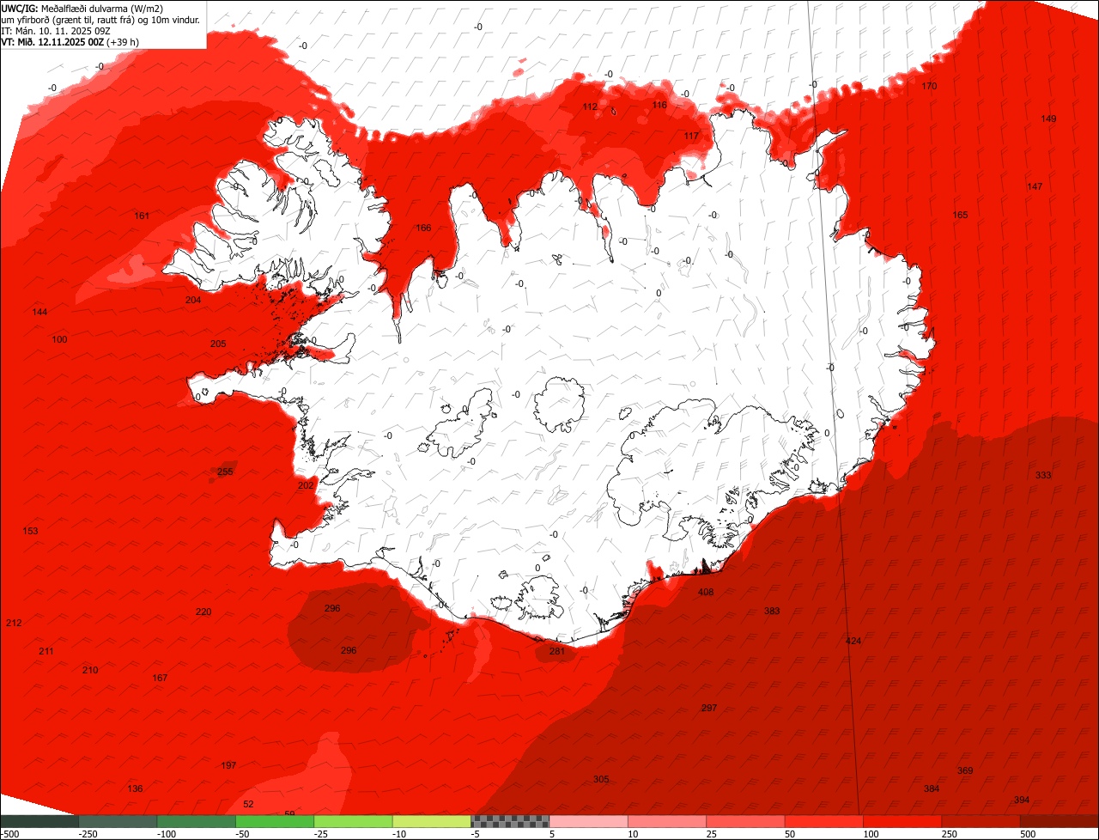Click the 149 flux value
The height and width of the screenshot is (840, 1099).
(x=1048, y=119)
